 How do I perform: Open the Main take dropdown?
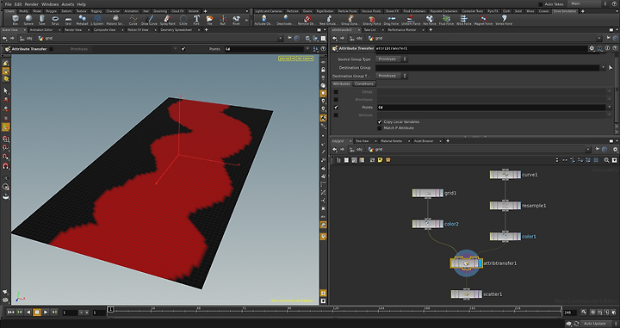(587, 3)
